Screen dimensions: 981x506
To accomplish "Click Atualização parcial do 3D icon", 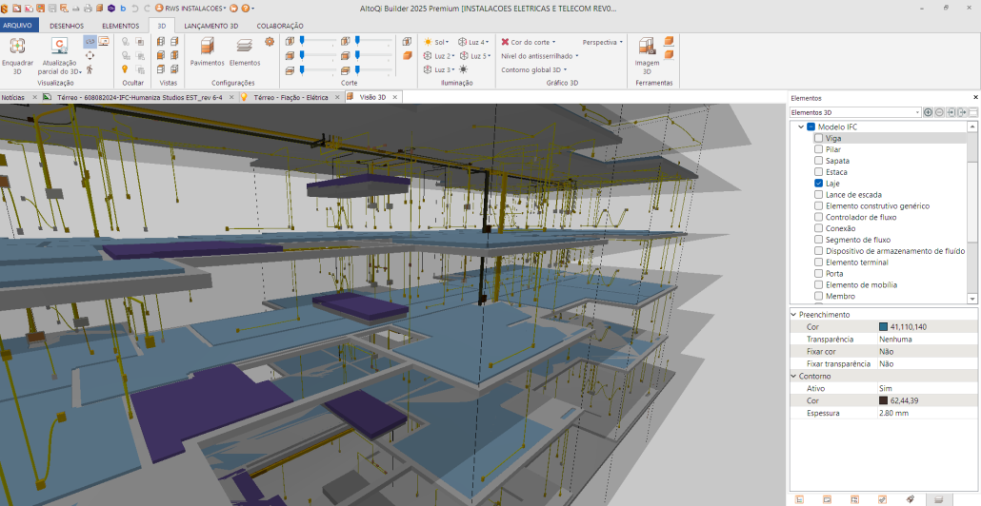I will coord(59,47).
